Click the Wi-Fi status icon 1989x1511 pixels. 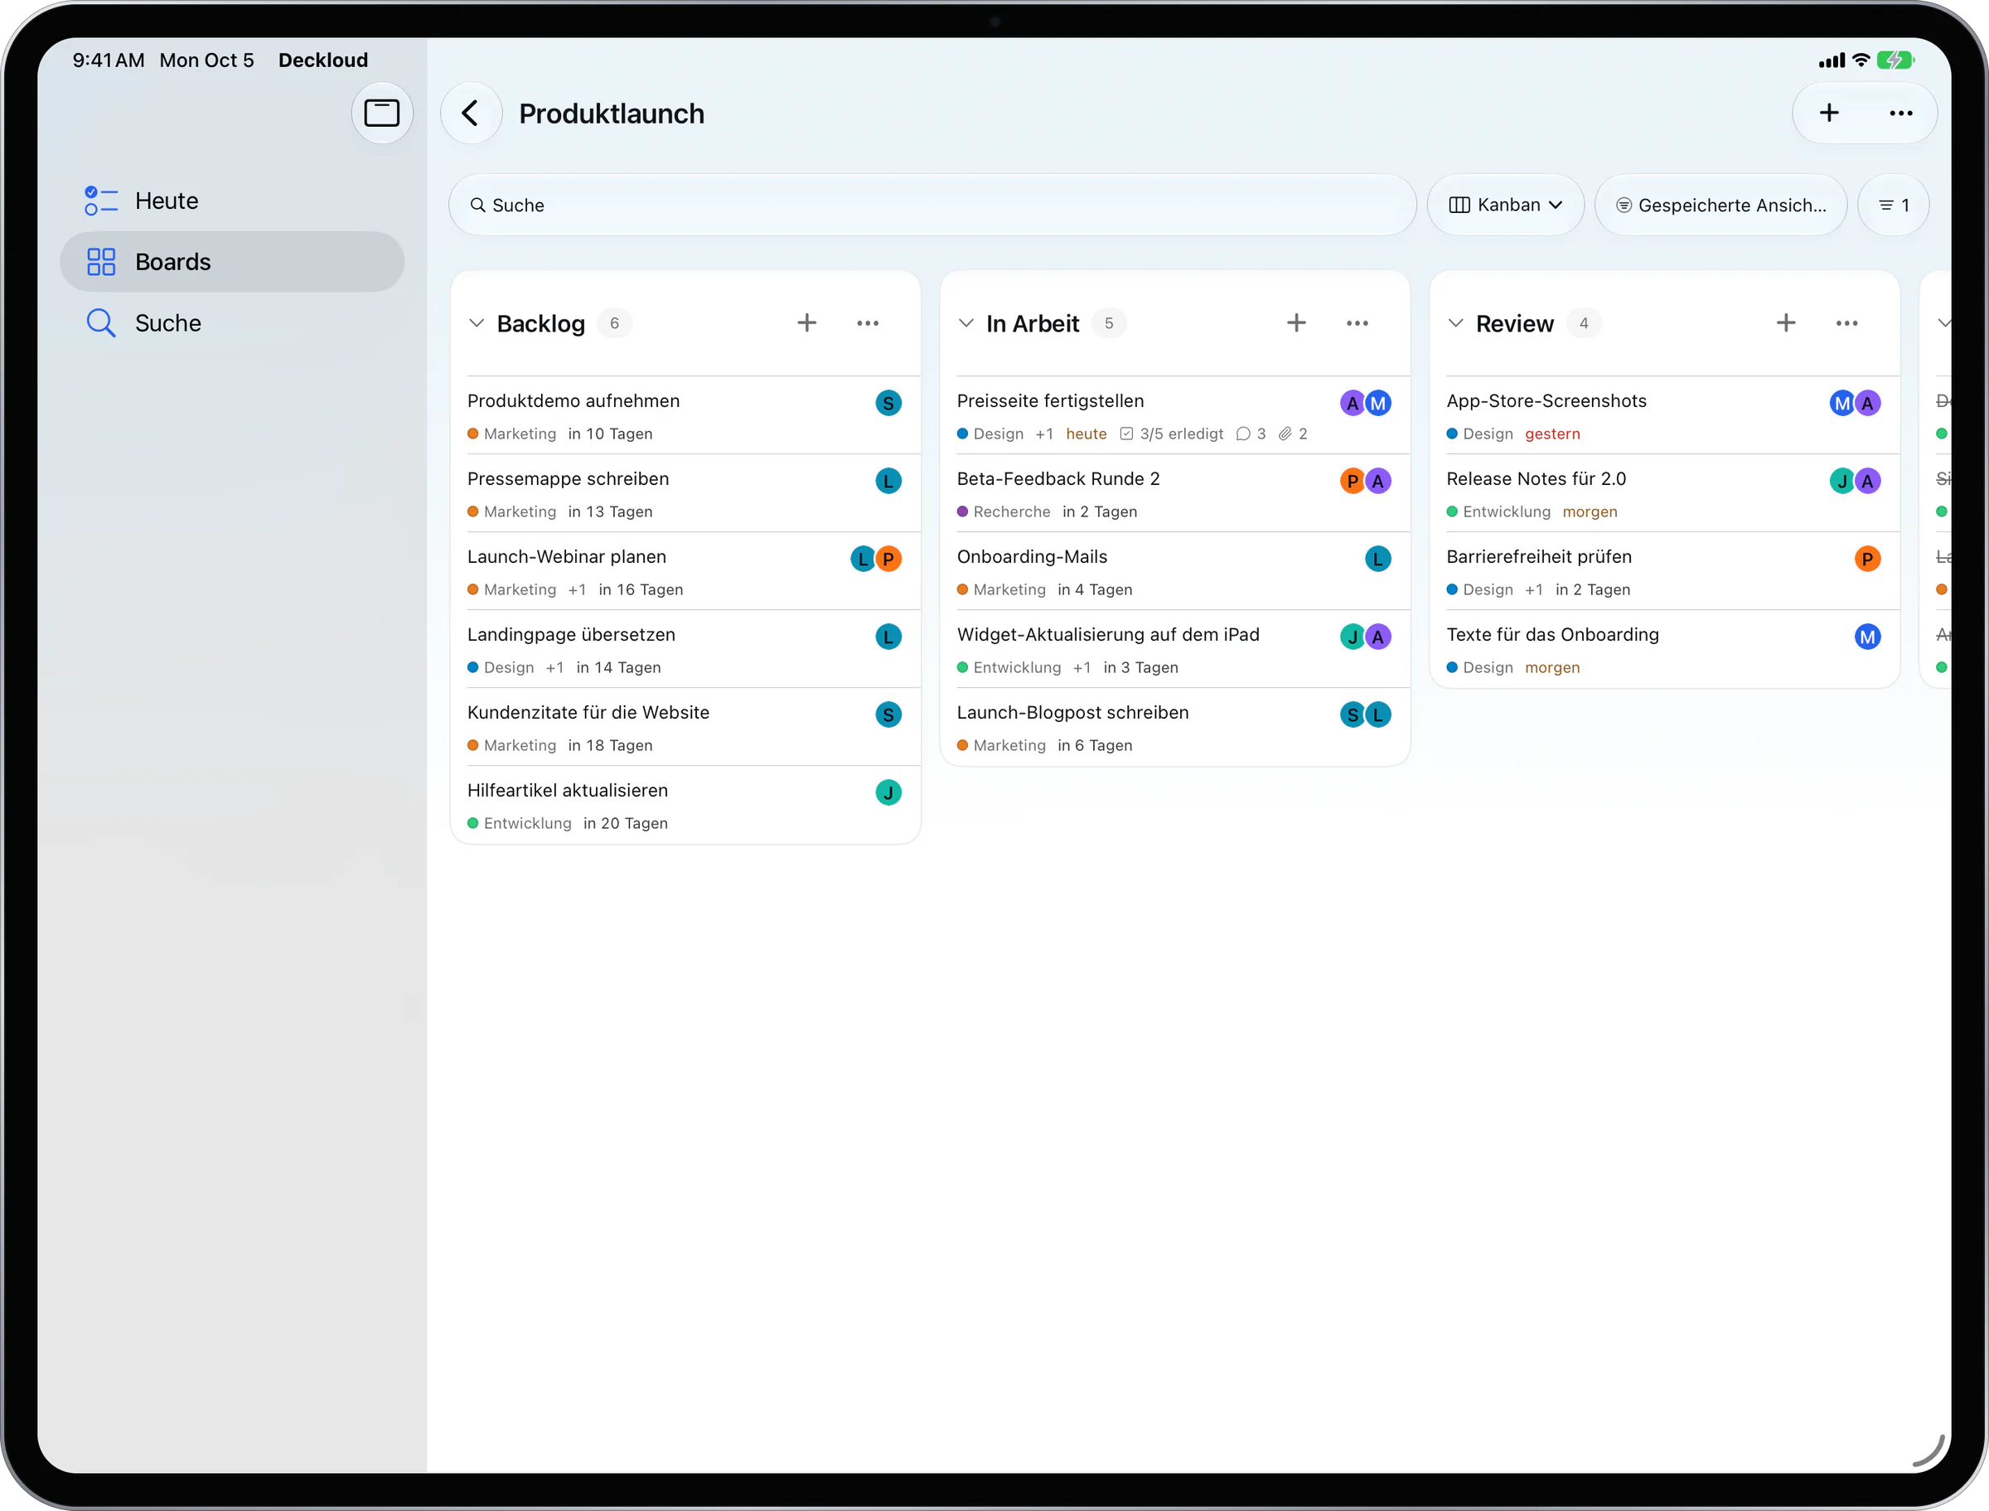1861,61
